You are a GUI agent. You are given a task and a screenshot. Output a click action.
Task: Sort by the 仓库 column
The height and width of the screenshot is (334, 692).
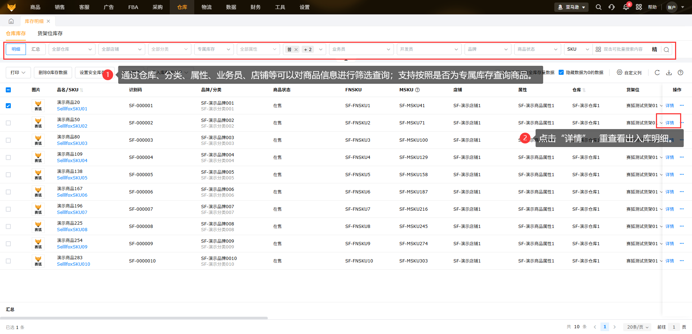click(584, 90)
